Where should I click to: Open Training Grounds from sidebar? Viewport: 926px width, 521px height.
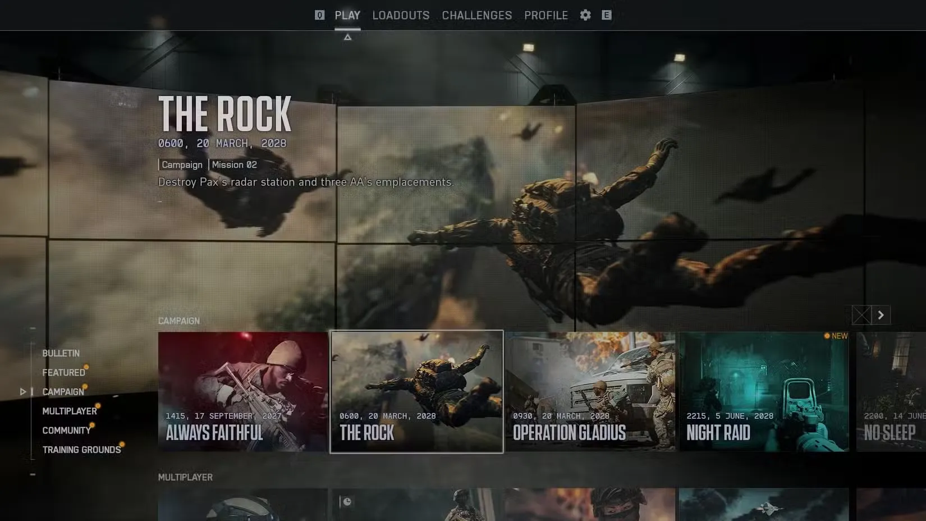click(81, 450)
